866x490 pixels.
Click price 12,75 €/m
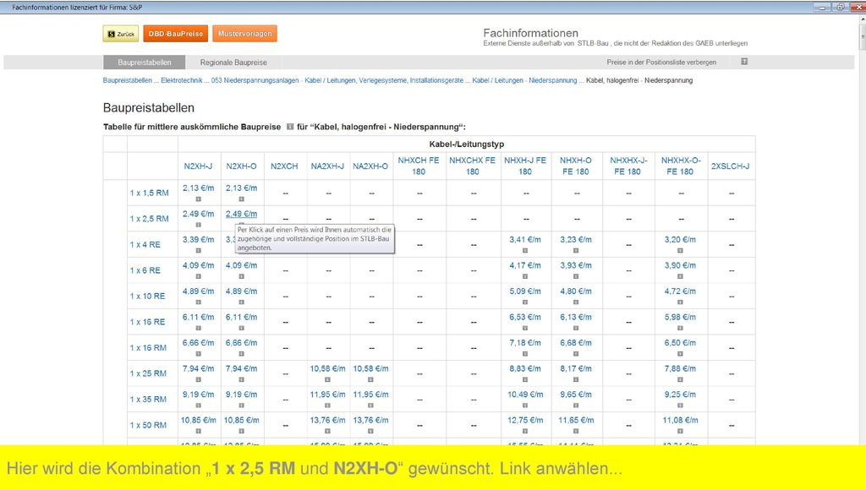[x=525, y=421]
